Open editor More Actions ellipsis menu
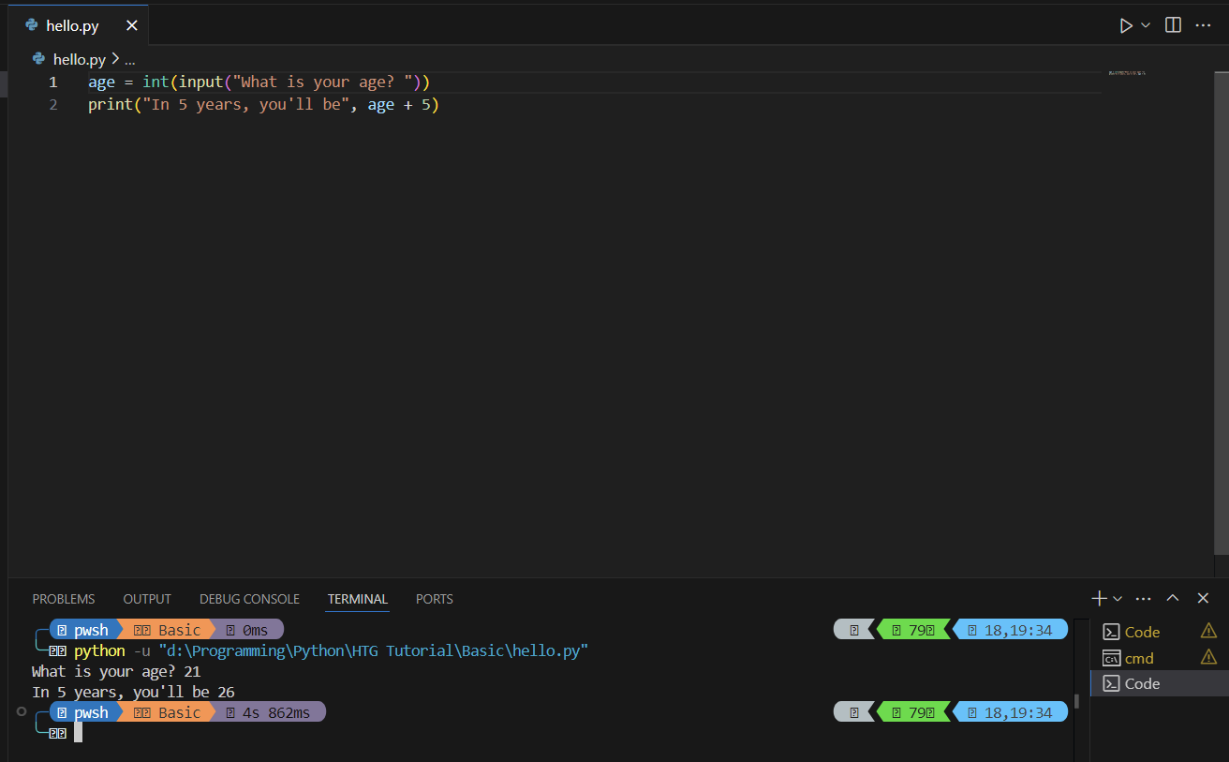The image size is (1229, 762). tap(1203, 25)
